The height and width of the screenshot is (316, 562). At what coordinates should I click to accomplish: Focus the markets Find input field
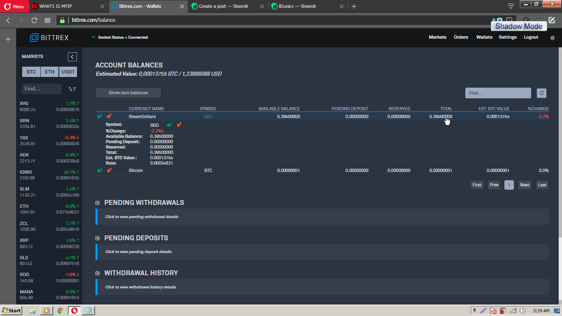click(x=42, y=89)
